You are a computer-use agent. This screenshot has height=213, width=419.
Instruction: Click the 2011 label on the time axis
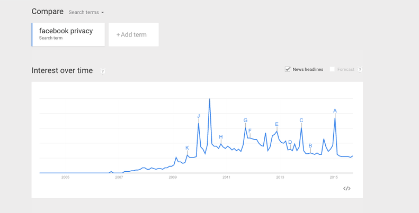pyautogui.click(x=226, y=177)
